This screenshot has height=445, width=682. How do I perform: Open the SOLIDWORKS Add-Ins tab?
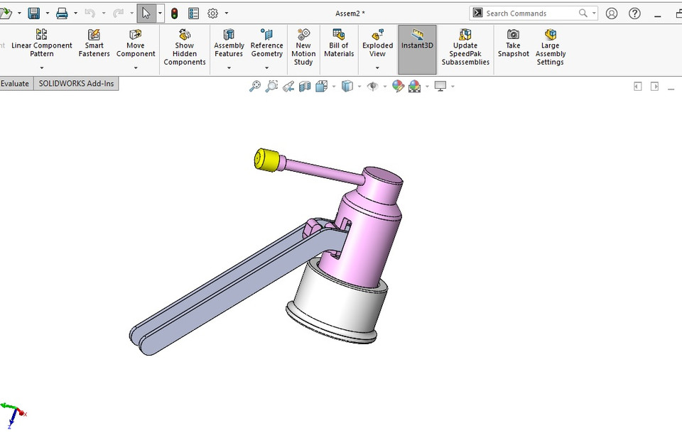pyautogui.click(x=76, y=83)
